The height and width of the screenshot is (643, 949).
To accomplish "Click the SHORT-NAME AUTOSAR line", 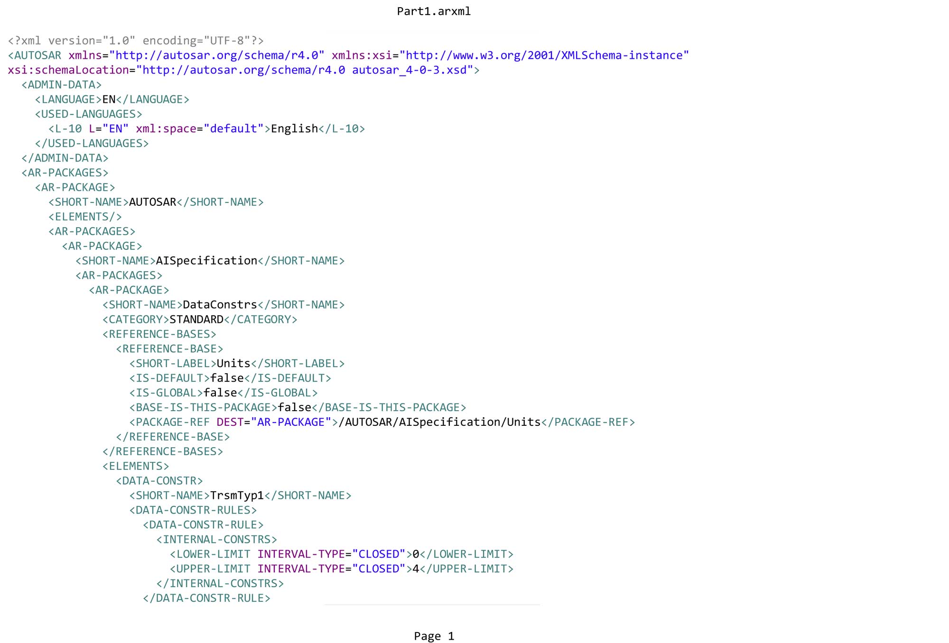I will 156,202.
